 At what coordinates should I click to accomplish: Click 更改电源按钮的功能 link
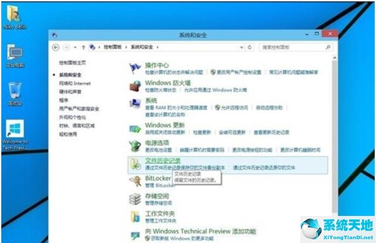pyautogui.click(x=252, y=150)
